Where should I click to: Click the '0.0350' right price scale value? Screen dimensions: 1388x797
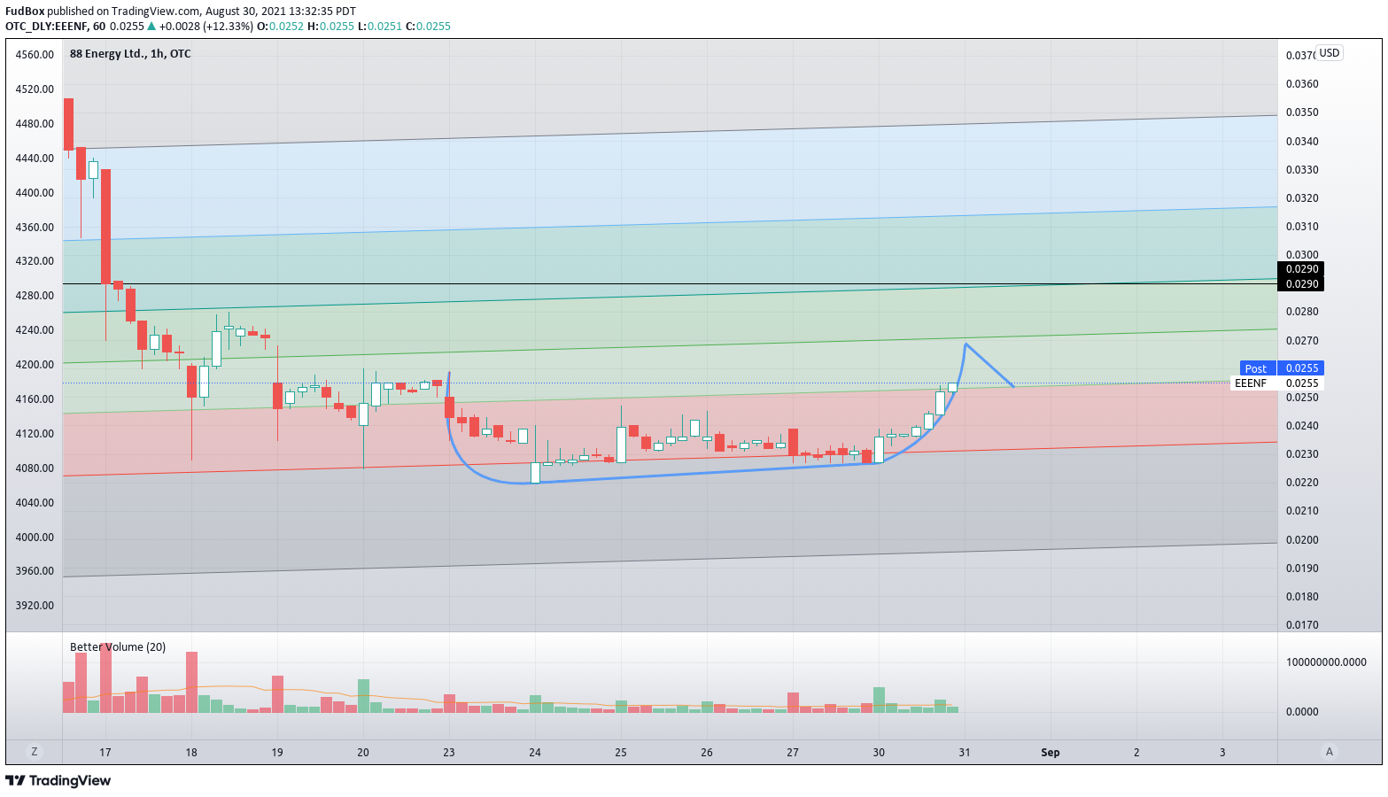pyautogui.click(x=1302, y=112)
